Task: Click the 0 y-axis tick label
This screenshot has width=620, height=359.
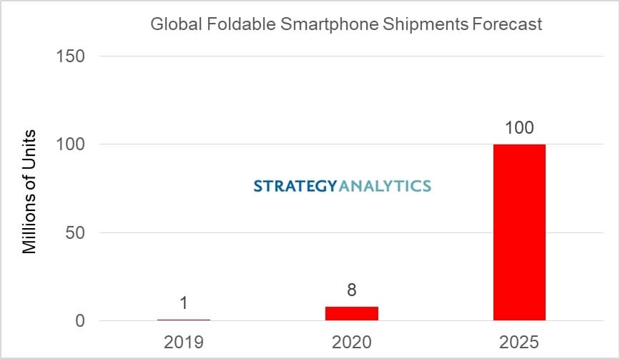Action: (x=80, y=321)
